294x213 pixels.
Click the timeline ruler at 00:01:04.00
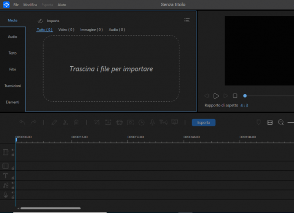pos(247,137)
